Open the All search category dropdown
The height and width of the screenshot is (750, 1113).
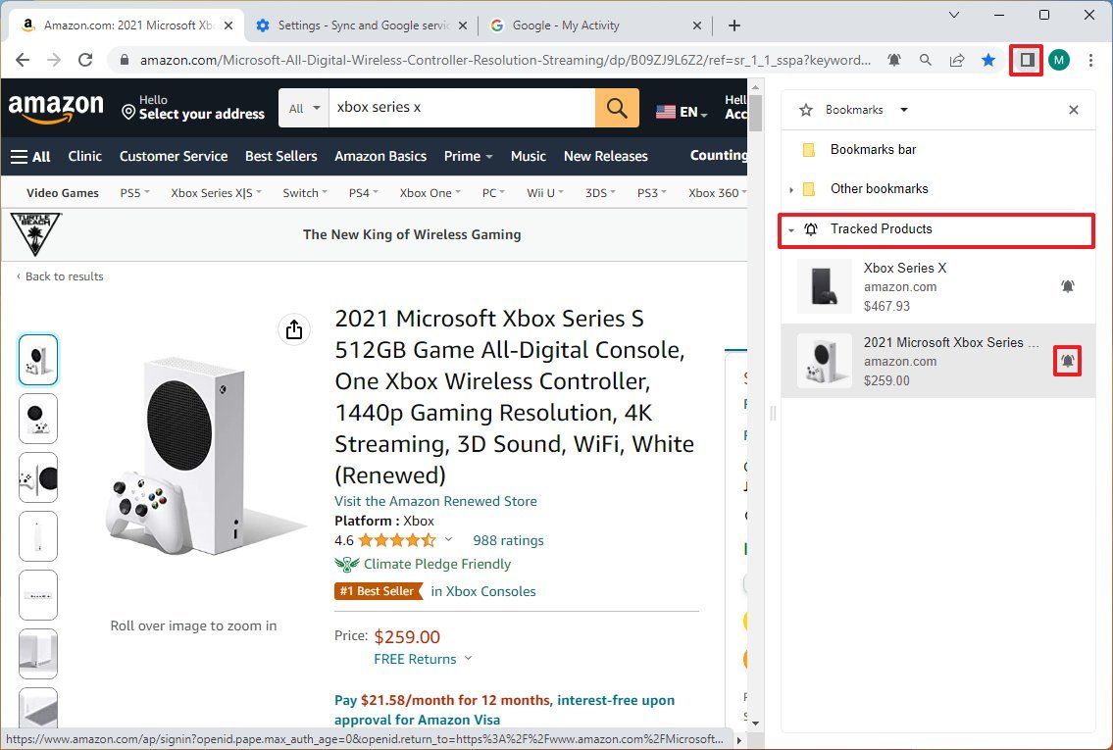[303, 107]
